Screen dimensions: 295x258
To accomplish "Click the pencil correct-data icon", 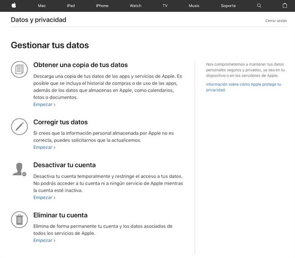I will click(x=20, y=127).
